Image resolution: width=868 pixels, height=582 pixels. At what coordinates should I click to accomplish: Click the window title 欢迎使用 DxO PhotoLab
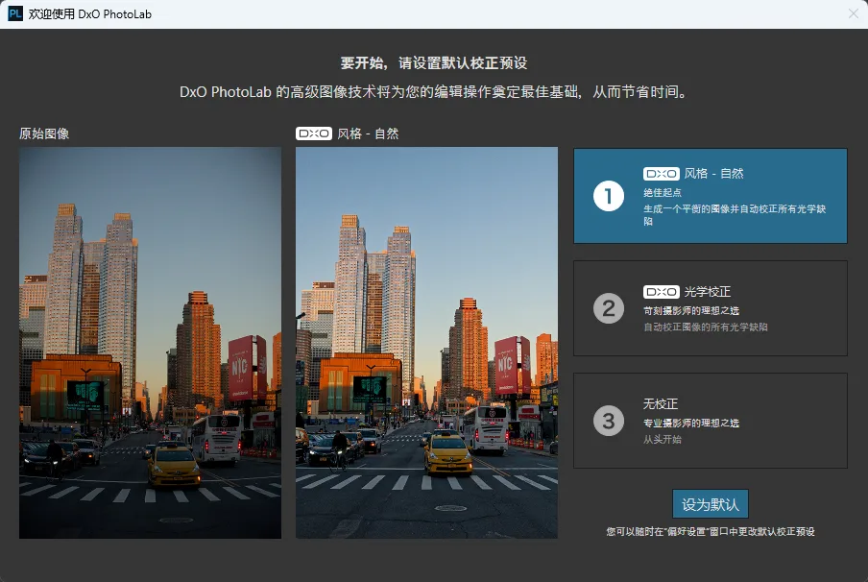89,13
